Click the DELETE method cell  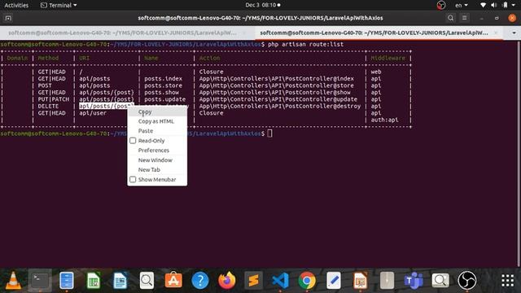[x=48, y=107]
